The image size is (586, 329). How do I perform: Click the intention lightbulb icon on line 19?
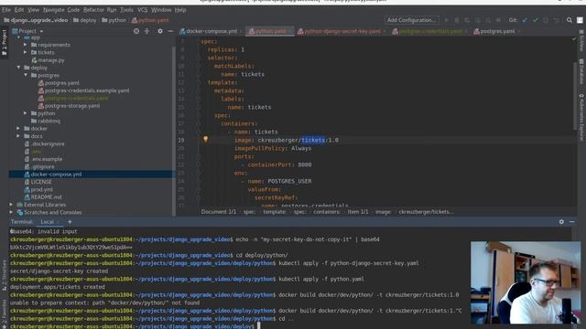[x=205, y=139]
